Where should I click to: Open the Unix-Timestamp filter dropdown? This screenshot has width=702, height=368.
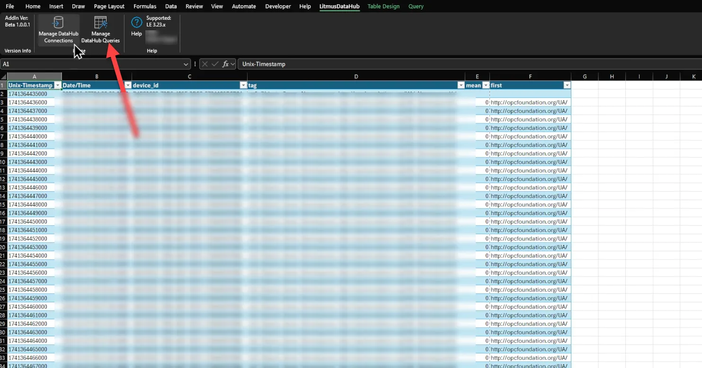(58, 85)
